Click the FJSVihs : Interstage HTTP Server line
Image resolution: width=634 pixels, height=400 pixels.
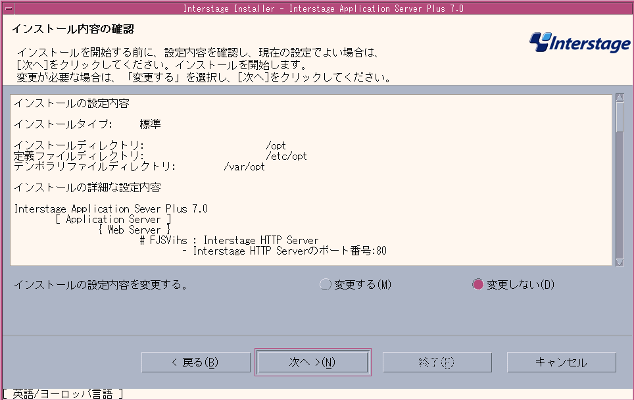[x=230, y=240]
